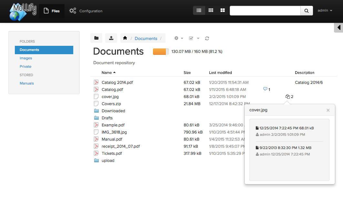Click the storage quota usage bar

click(x=161, y=52)
